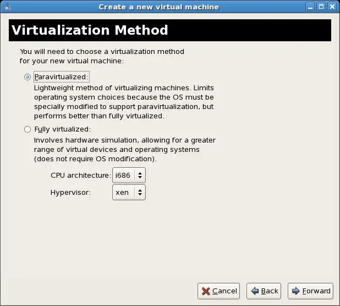340x306 pixels.
Task: Expand the Hypervisor xen dropdown
Action: (129, 193)
